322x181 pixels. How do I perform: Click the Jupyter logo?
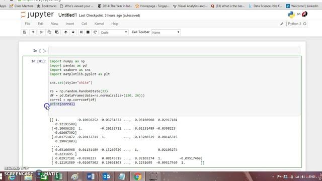click(x=37, y=15)
